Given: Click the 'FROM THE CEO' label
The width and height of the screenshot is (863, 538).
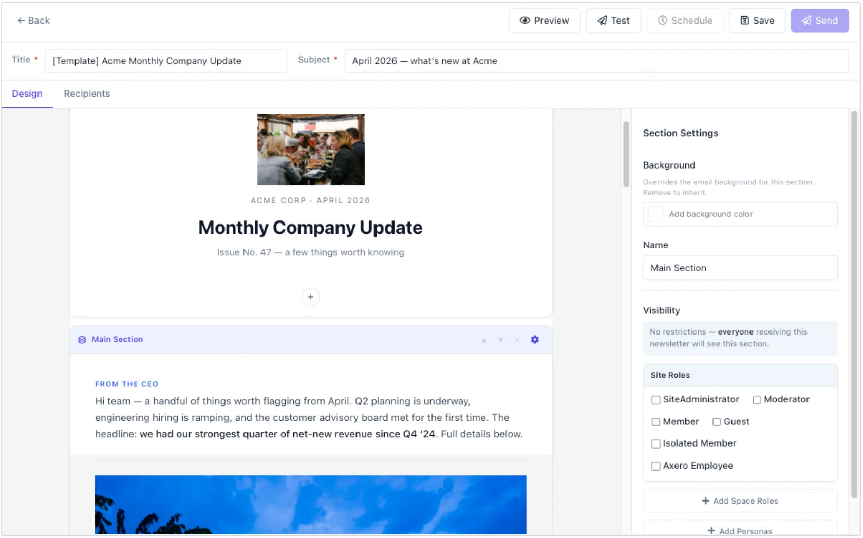Looking at the screenshot, I should (x=126, y=384).
